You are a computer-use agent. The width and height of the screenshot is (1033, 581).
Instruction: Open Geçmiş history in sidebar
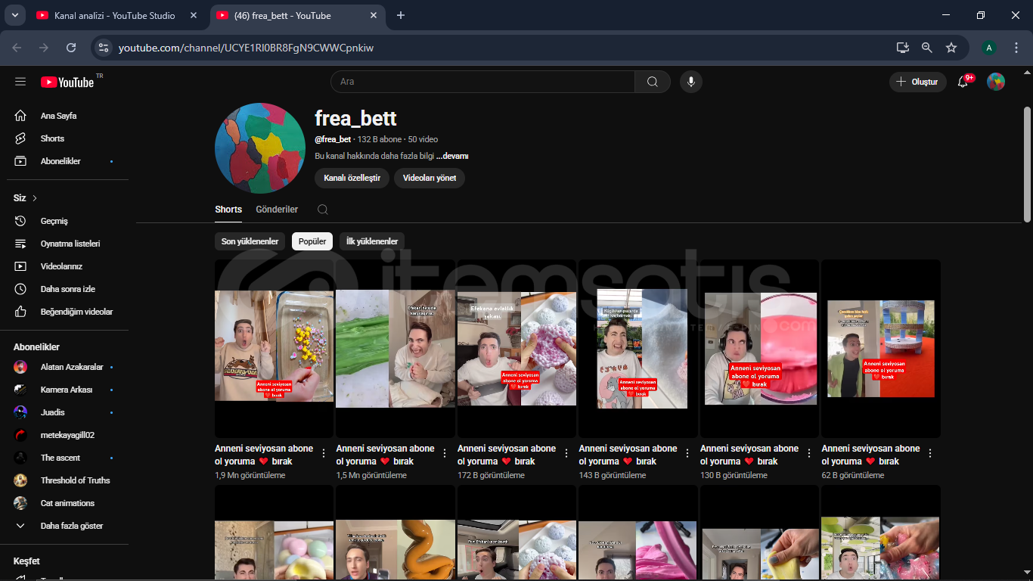tap(54, 221)
